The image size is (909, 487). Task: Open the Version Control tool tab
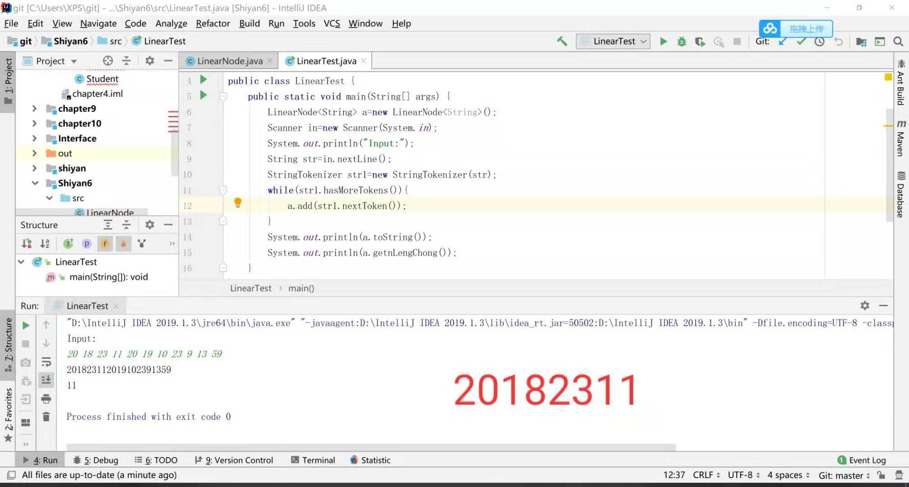click(234, 460)
